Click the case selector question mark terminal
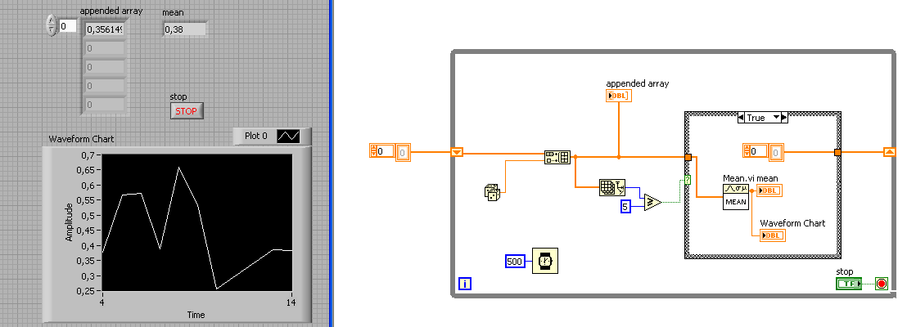Viewport: 916px width, 327px height. (688, 180)
